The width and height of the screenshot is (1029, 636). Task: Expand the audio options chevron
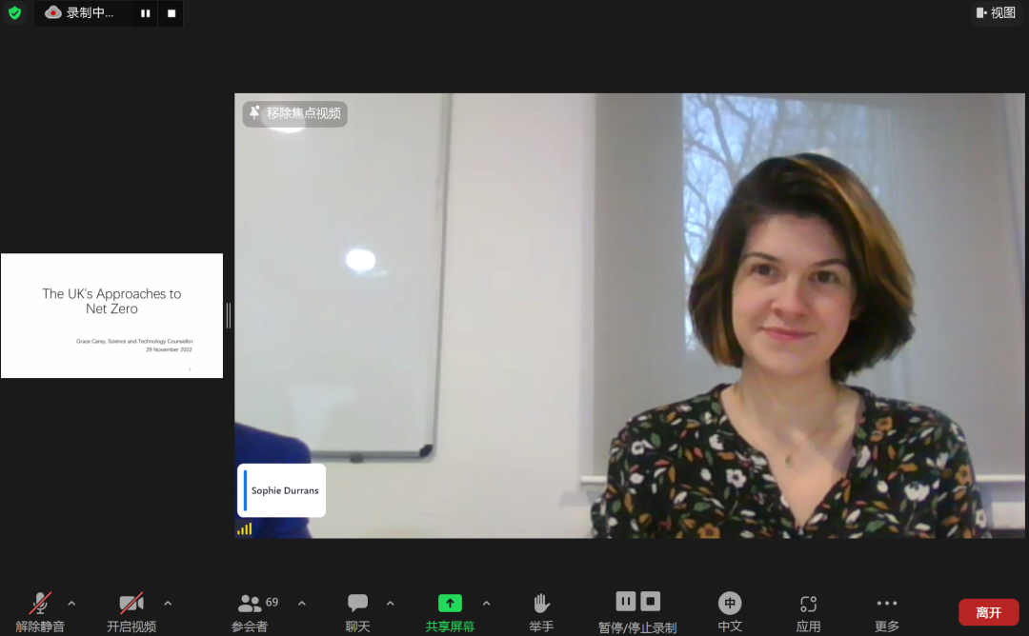coord(71,604)
